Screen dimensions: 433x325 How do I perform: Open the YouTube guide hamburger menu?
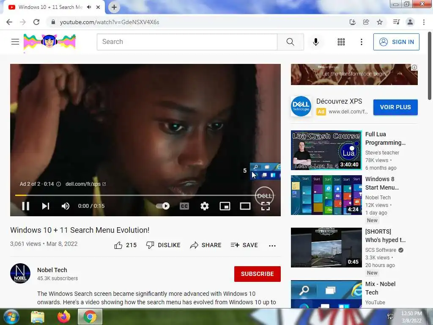15,42
